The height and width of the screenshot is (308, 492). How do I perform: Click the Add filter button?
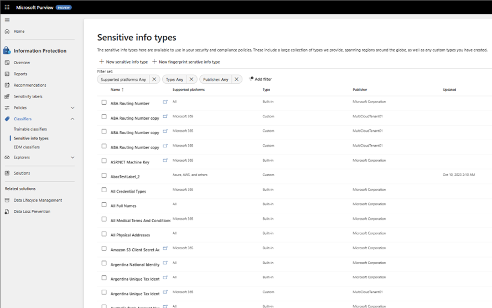click(260, 79)
